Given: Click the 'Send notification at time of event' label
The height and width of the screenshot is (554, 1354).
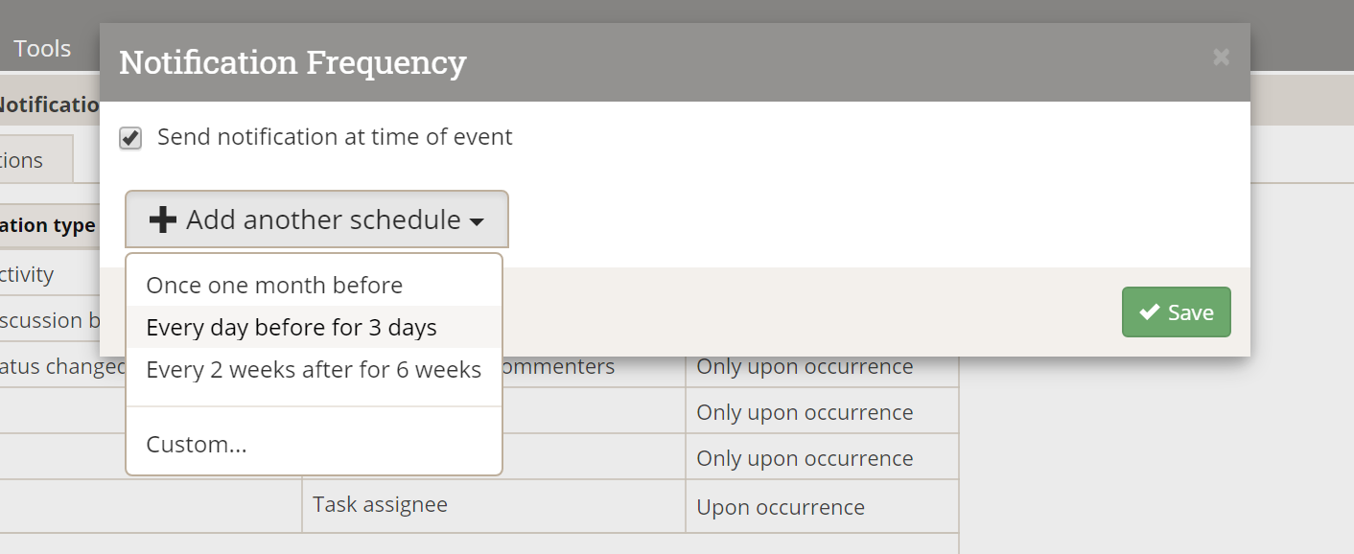Looking at the screenshot, I should (335, 137).
